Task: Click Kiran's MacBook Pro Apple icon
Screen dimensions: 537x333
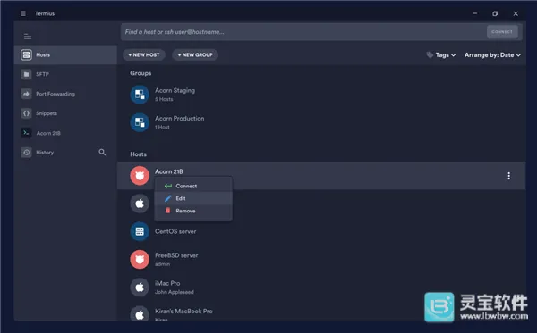Action: tap(140, 313)
